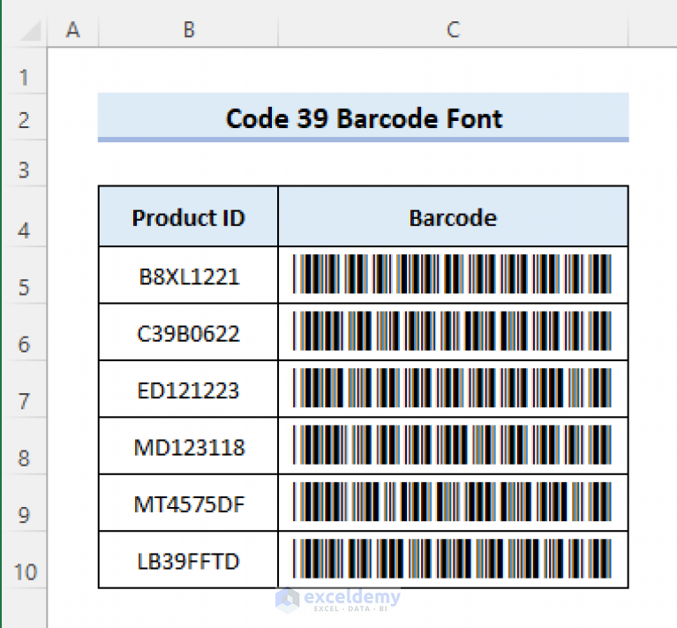677x628 pixels.
Task: Click the 'Code 39 Barcode Font' title cell
Action: click(363, 118)
